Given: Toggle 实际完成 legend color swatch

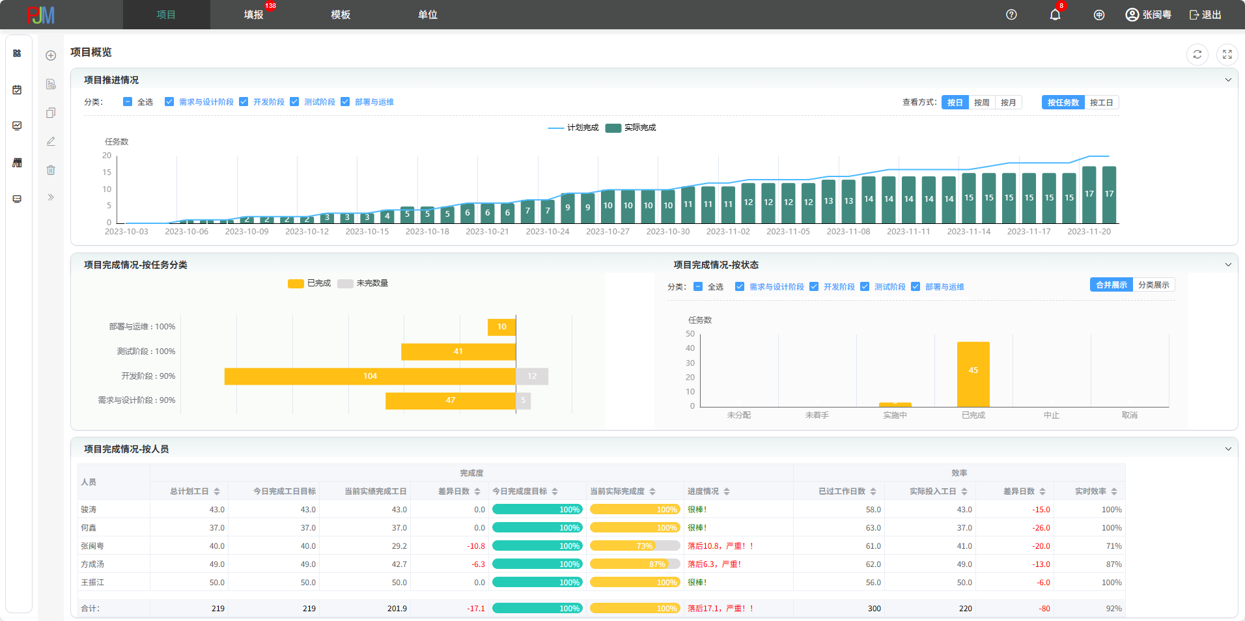Looking at the screenshot, I should [613, 128].
